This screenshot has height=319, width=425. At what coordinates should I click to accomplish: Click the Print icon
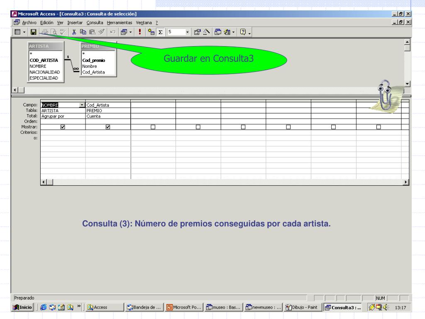click(x=45, y=32)
